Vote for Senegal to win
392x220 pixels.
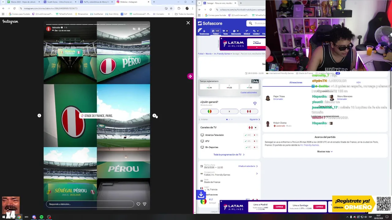pos(209,111)
